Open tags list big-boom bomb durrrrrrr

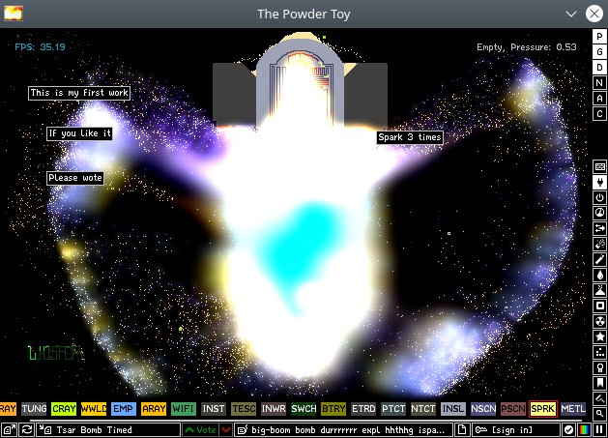point(343,430)
